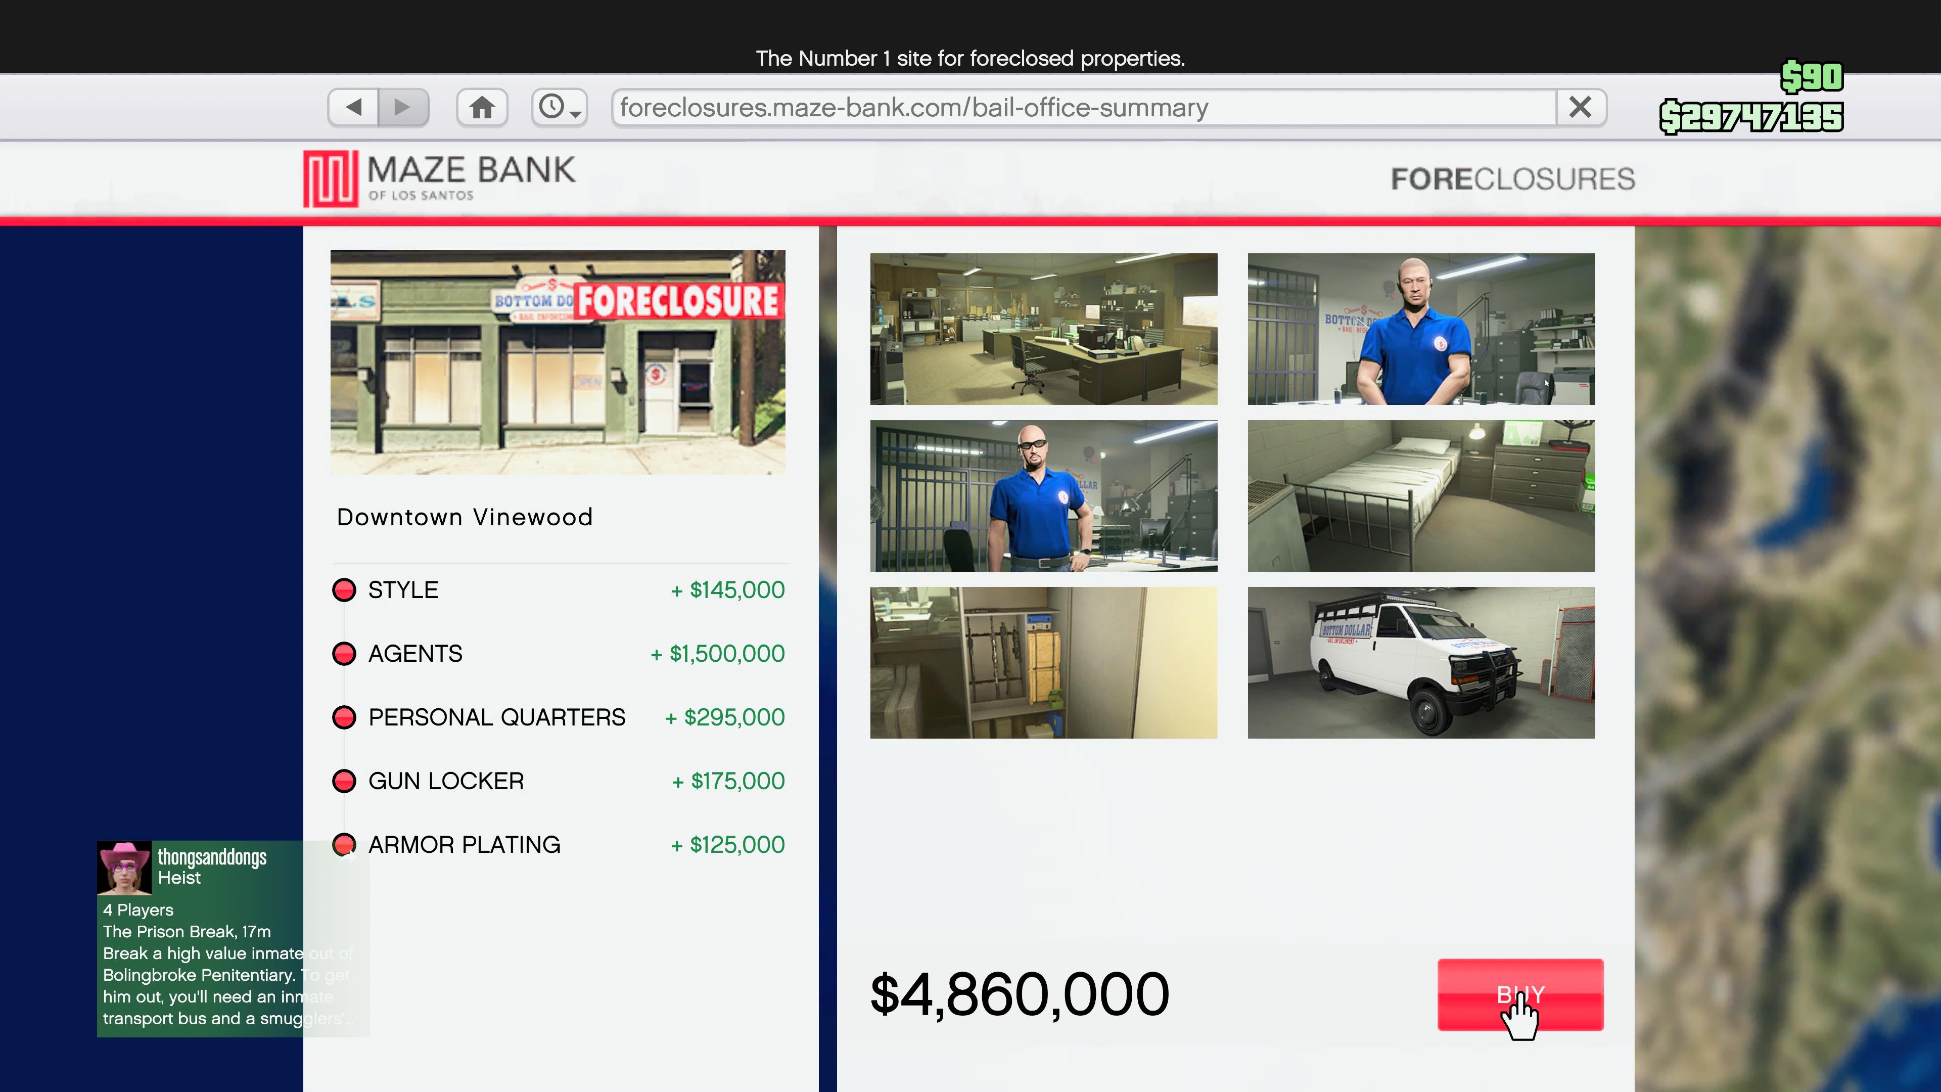The height and width of the screenshot is (1092, 1941).
Task: Close the browser with X icon
Action: pos(1580,107)
